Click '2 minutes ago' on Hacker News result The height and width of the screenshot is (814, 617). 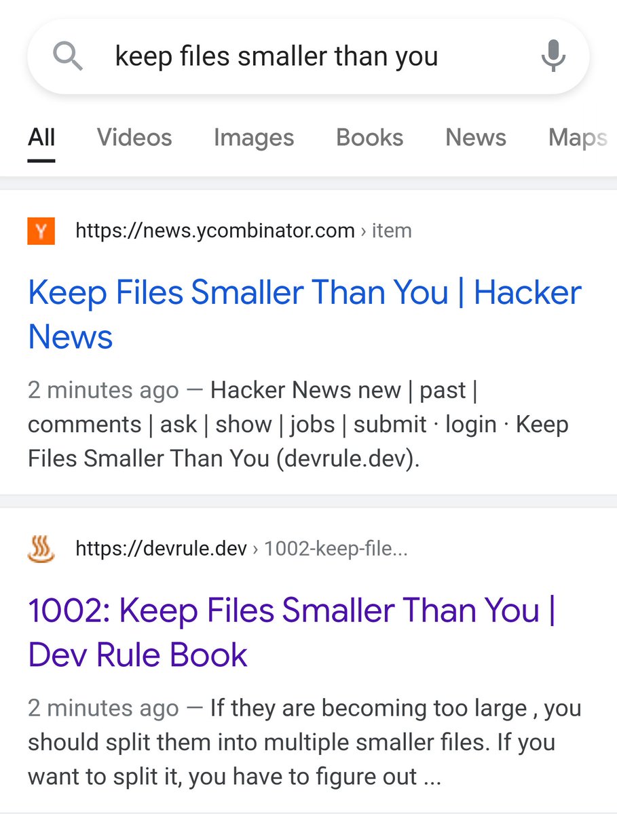[x=103, y=391]
